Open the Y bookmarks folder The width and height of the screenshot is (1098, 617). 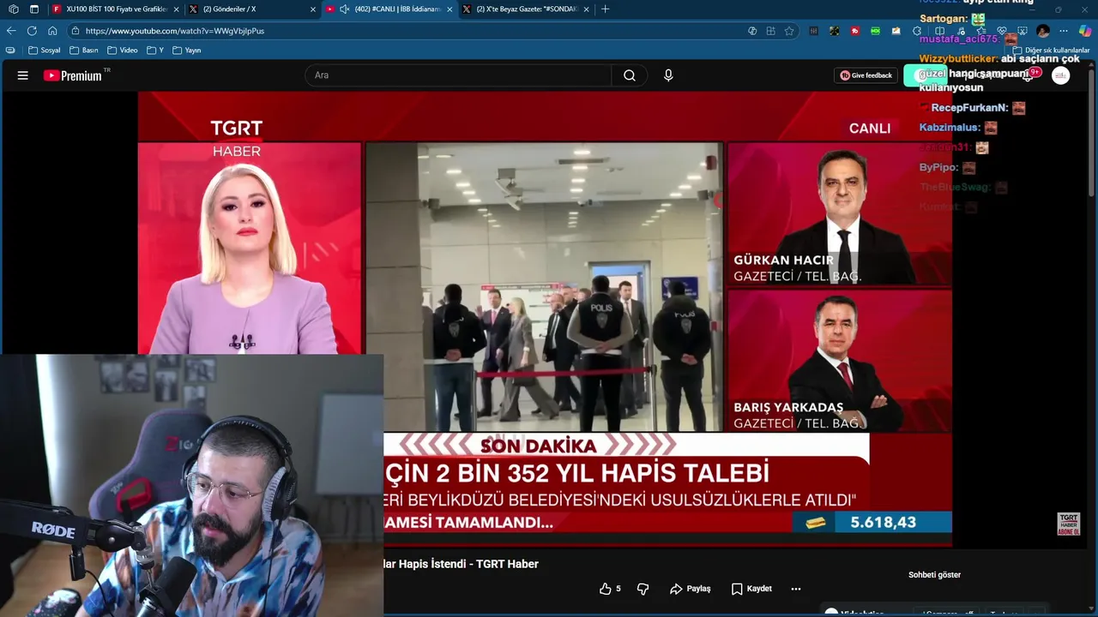pos(155,51)
